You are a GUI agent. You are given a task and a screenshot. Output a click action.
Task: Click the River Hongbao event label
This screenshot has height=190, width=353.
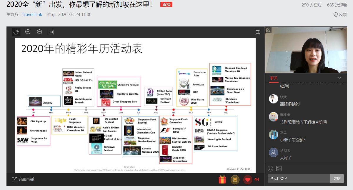tap(38, 131)
